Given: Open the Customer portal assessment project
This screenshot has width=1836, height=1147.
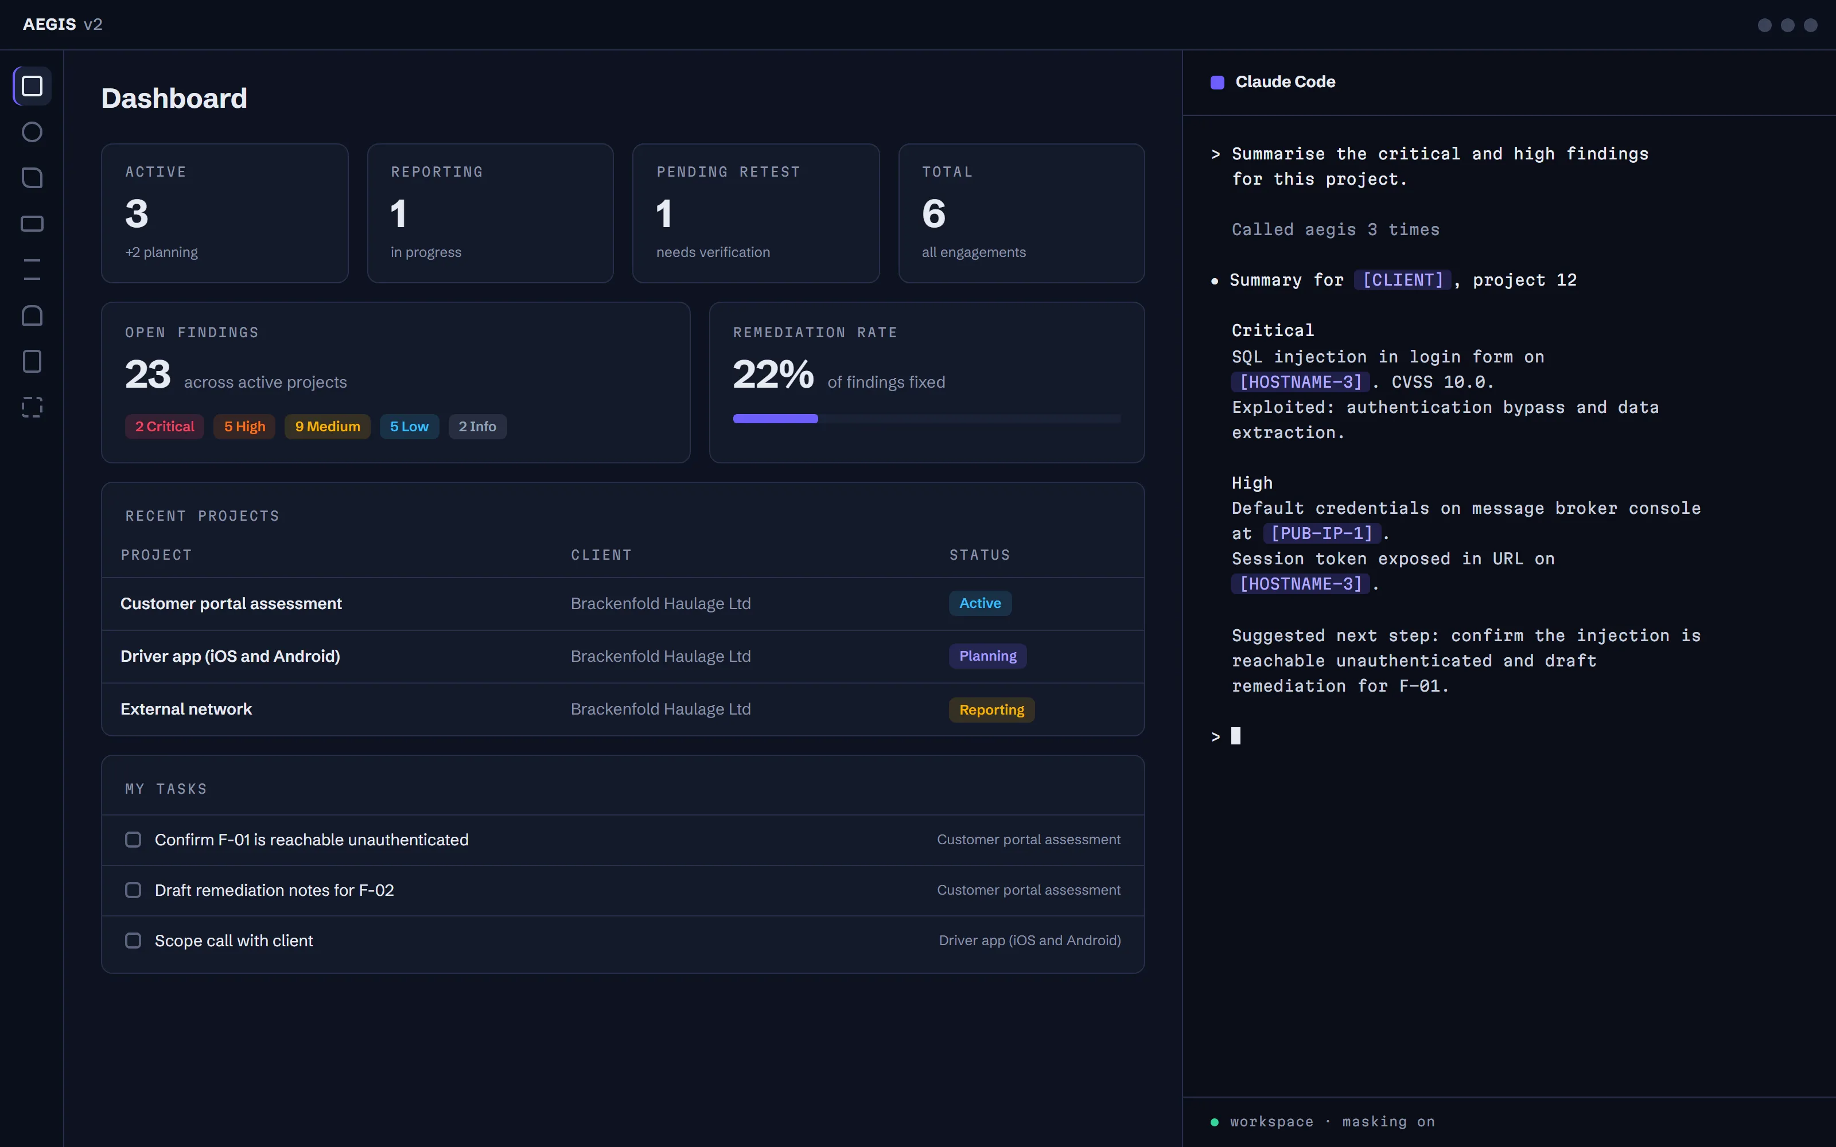Looking at the screenshot, I should (x=622, y=604).
